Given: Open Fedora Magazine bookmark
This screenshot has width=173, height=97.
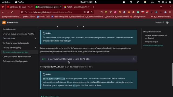Looking at the screenshot, I should 59,17.
